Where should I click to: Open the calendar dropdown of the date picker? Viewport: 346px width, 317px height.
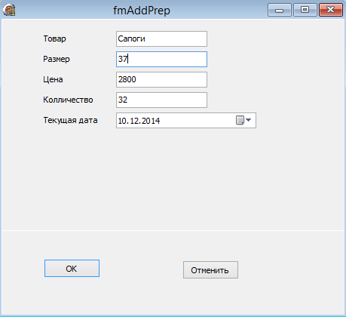click(x=243, y=120)
